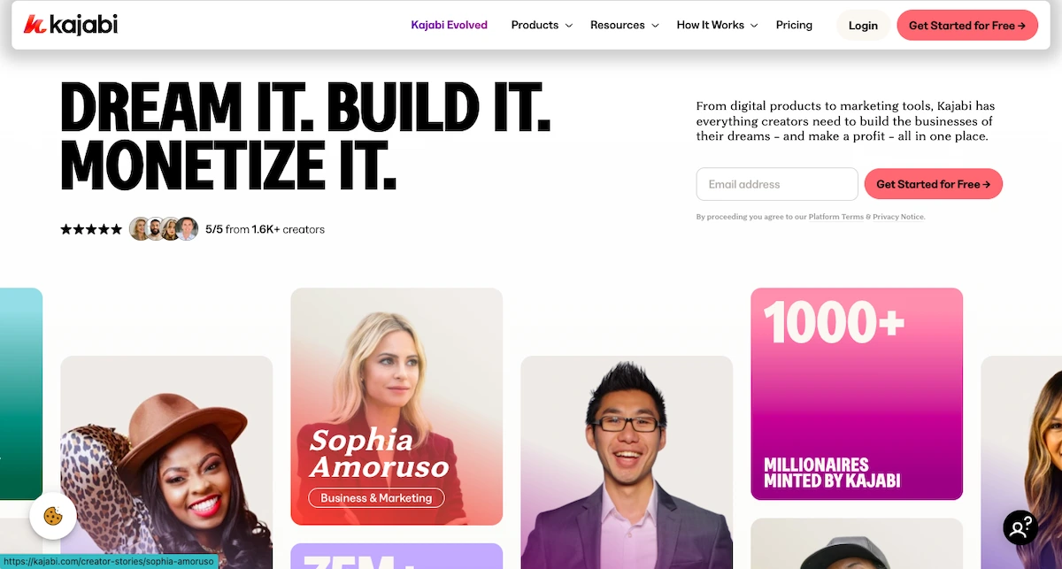Screen dimensions: 1062x569
Task: Expand the How It Works dropdown
Action: [x=717, y=25]
